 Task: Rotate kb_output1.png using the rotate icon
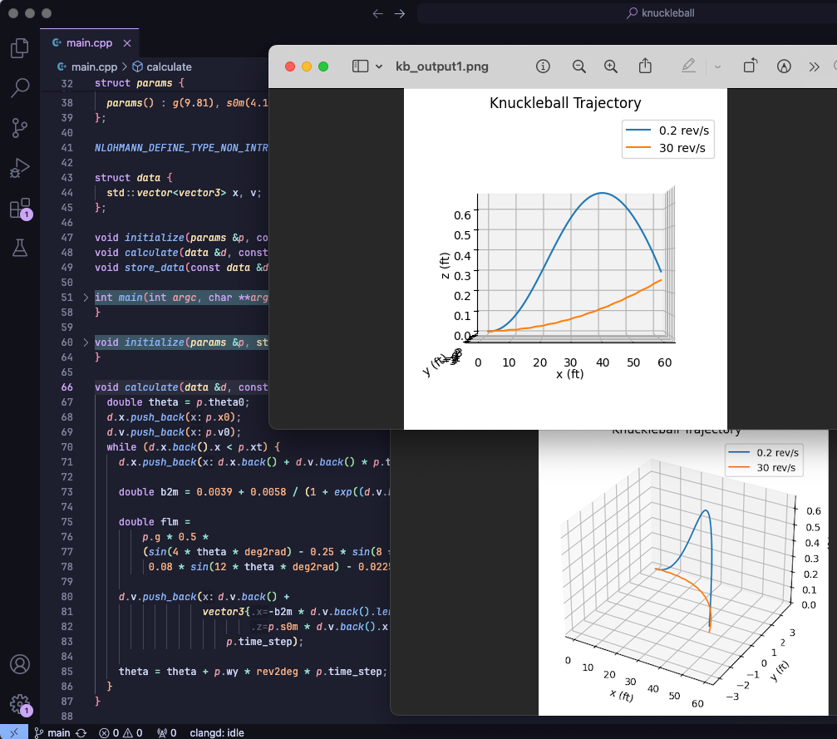click(x=750, y=66)
